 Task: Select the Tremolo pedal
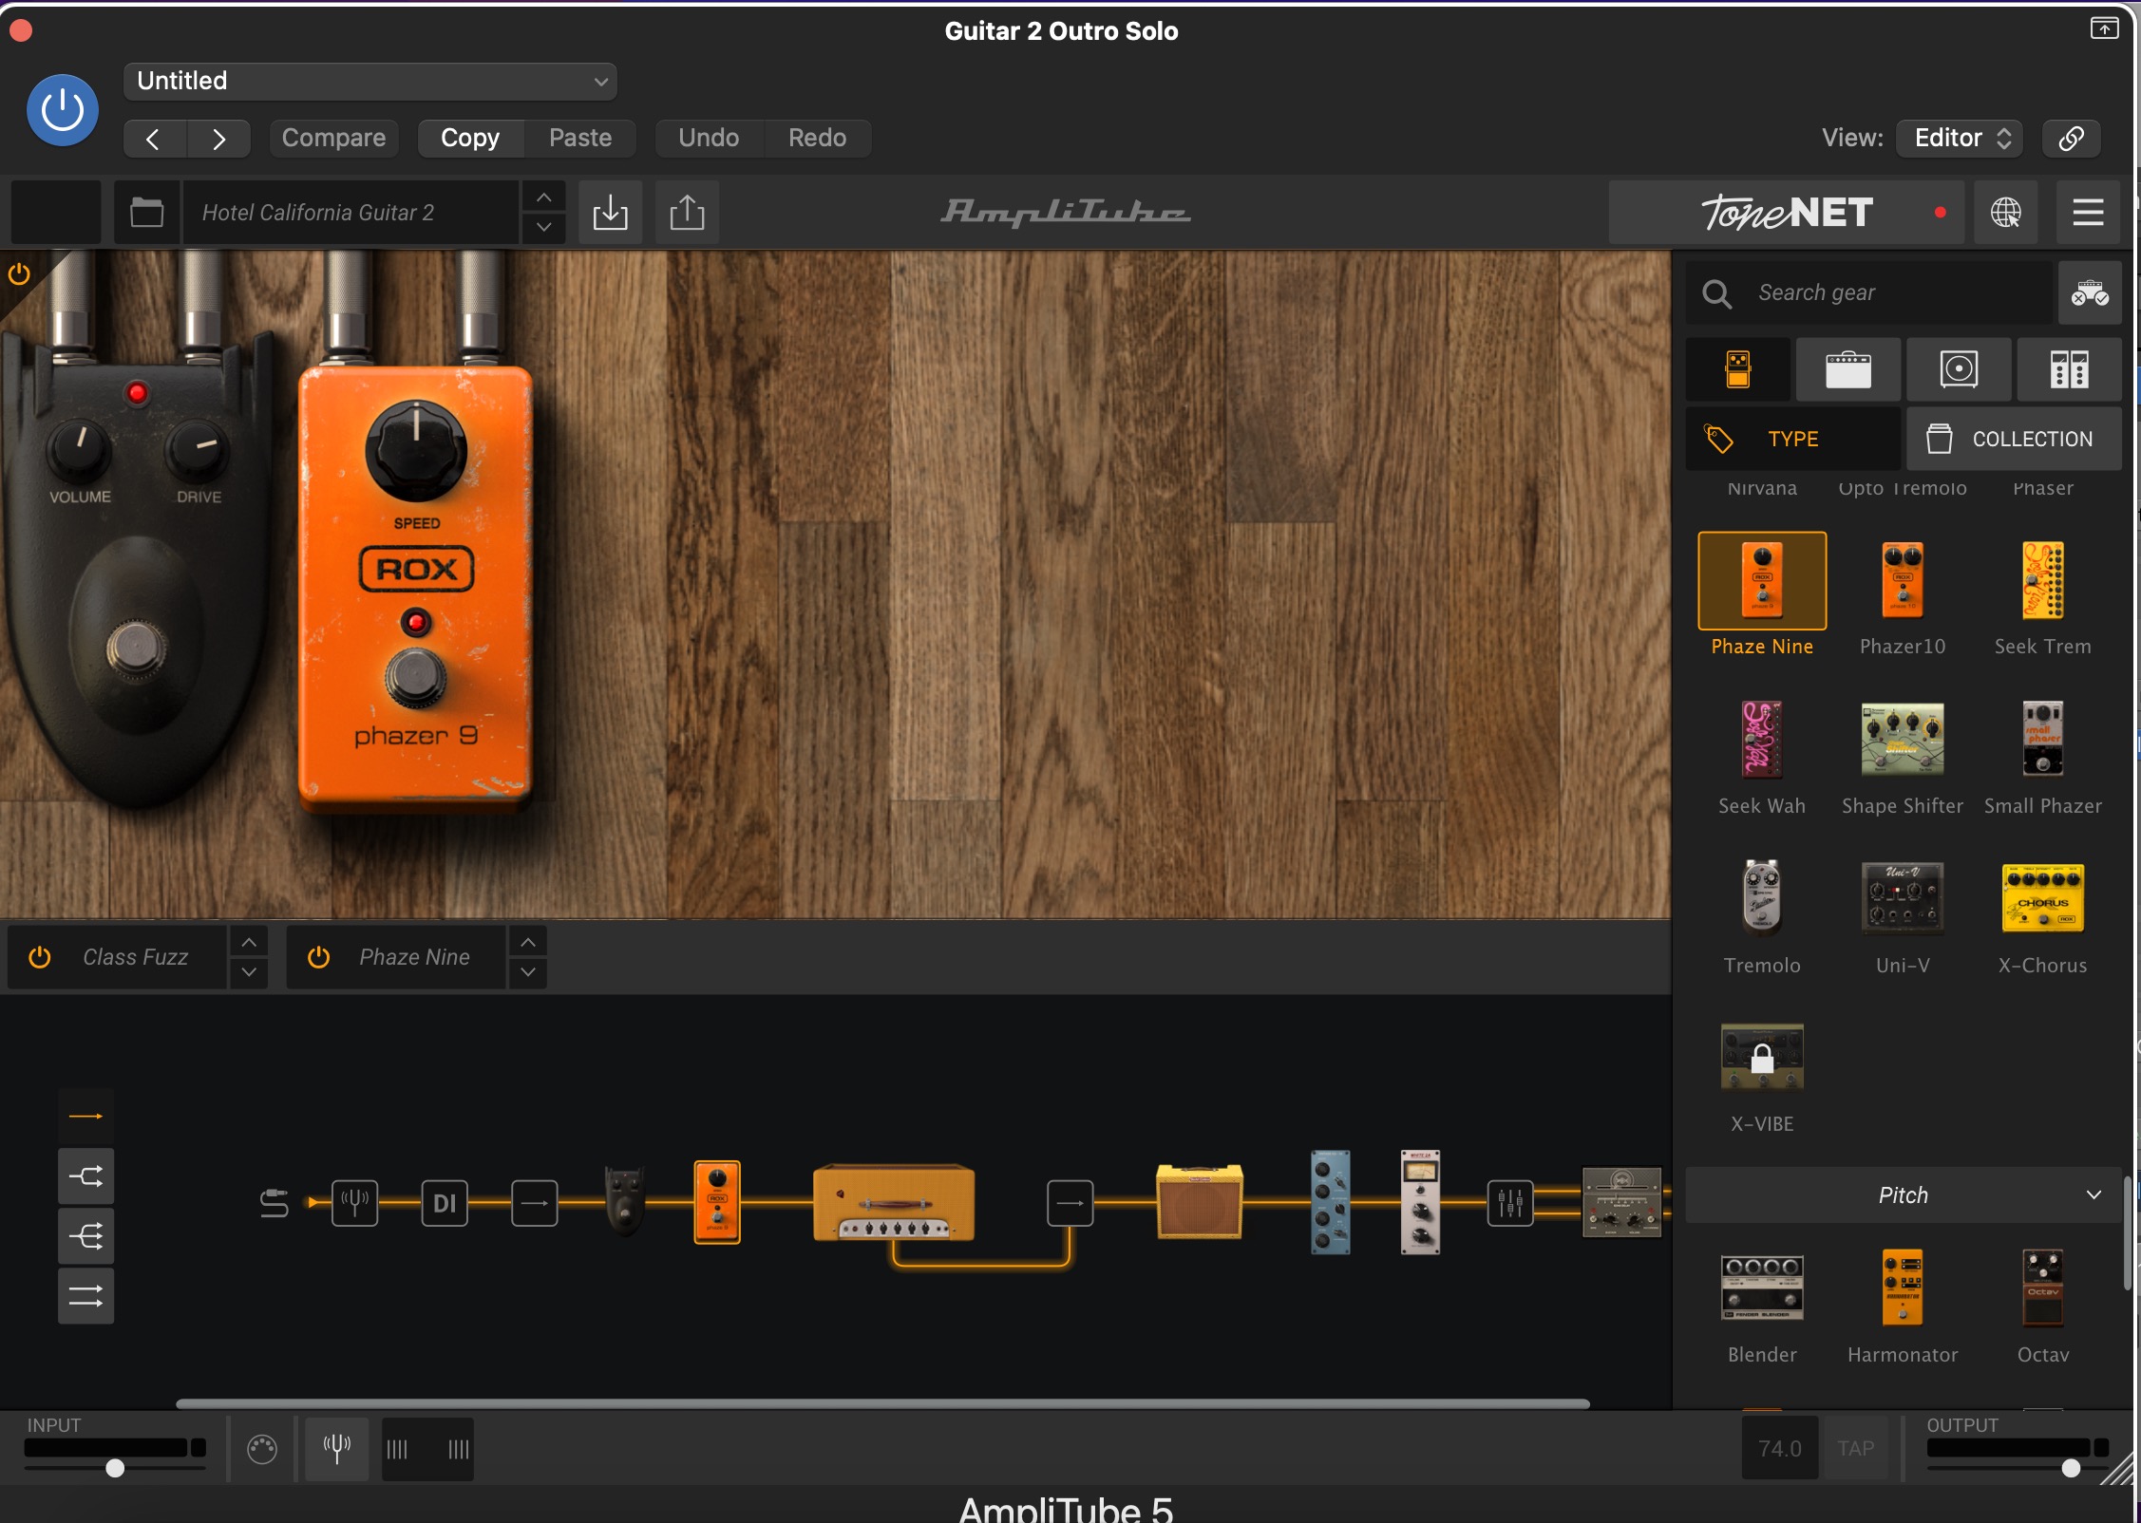1762,898
